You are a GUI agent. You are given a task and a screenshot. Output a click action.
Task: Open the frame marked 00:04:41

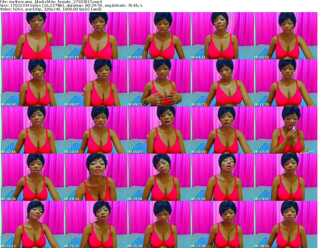[222, 36]
